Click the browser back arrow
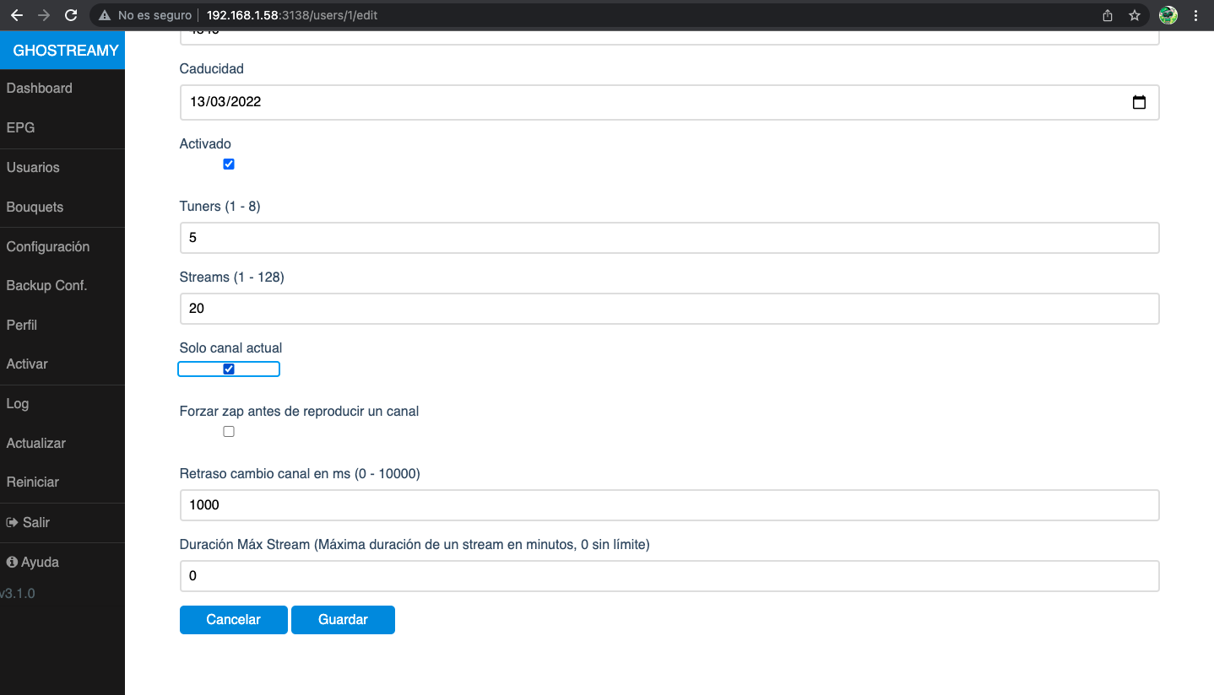Image resolution: width=1214 pixels, height=695 pixels. pos(17,15)
